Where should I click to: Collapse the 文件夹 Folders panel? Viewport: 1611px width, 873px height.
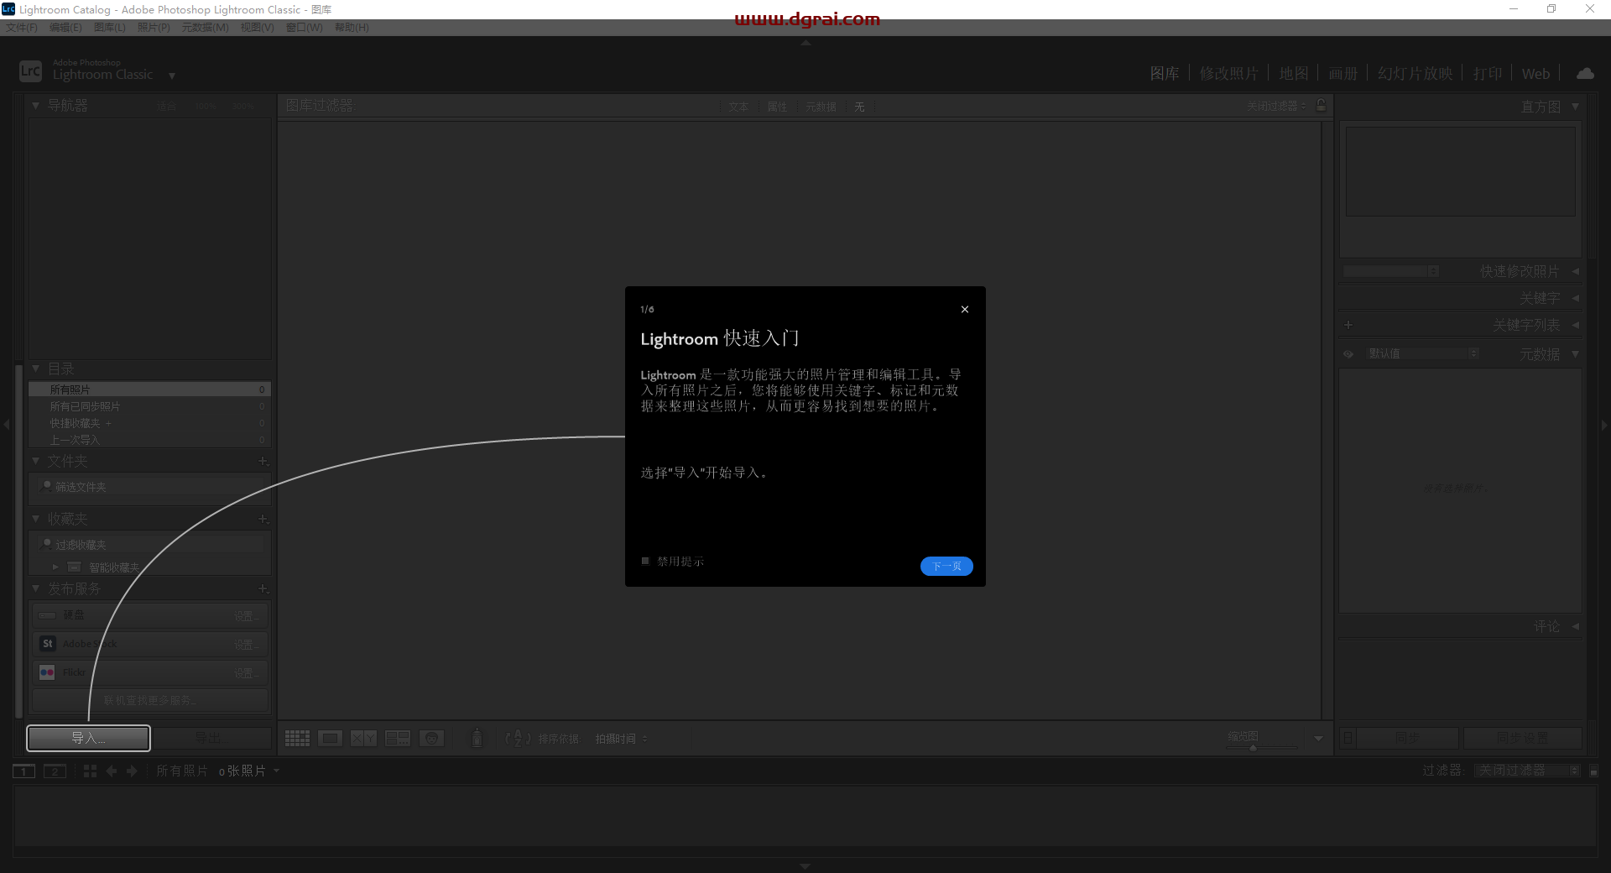coord(36,461)
